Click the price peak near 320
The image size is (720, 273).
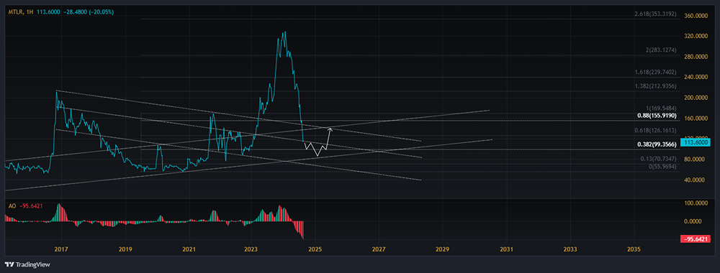coord(285,32)
